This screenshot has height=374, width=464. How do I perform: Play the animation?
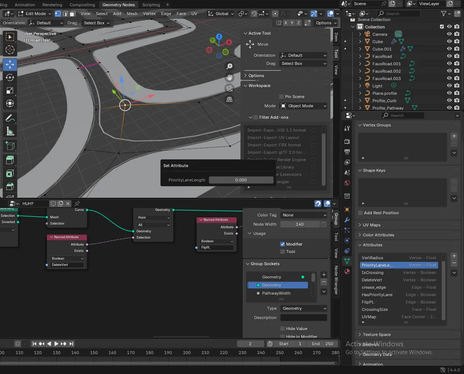tap(56, 344)
